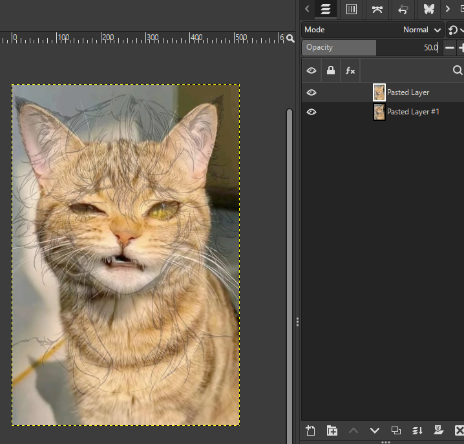Screen dimensions: 464x444
Task: Click the lock header icon
Action: coord(331,70)
